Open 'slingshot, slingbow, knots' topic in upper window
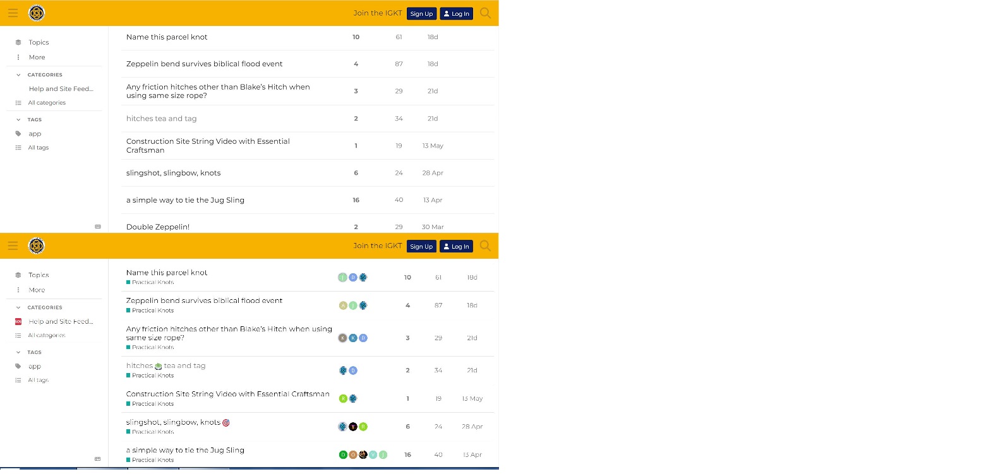 174,172
